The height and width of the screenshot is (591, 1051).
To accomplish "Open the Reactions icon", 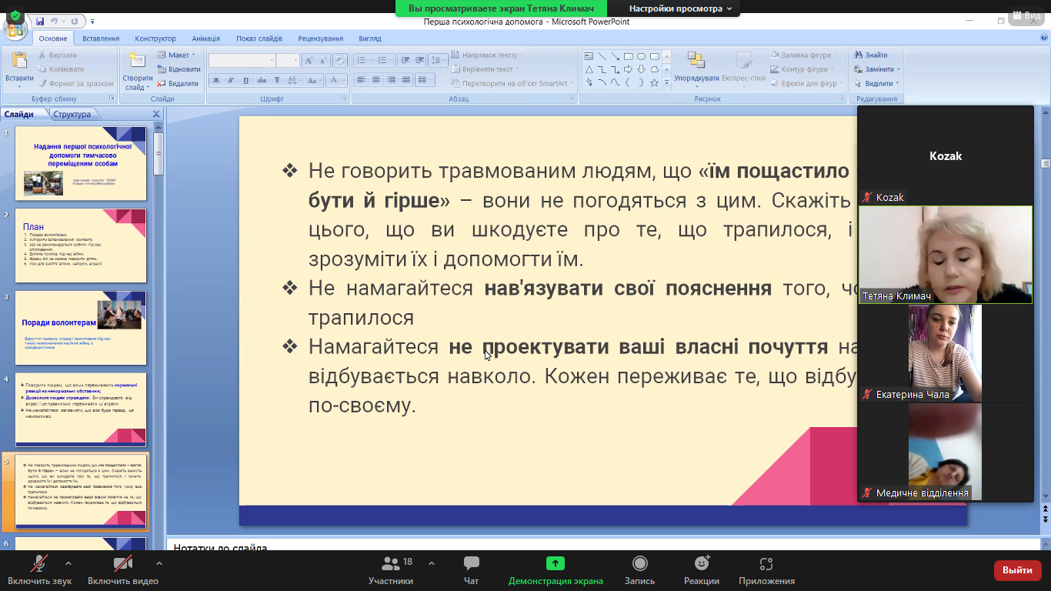I will coord(701,564).
